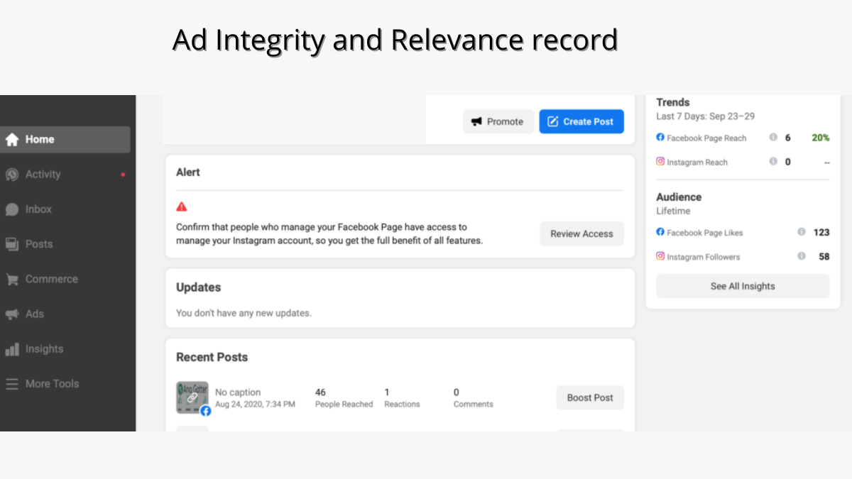Screen dimensions: 852x479
Task: Click the 'Alert' heading
Action: [188, 172]
